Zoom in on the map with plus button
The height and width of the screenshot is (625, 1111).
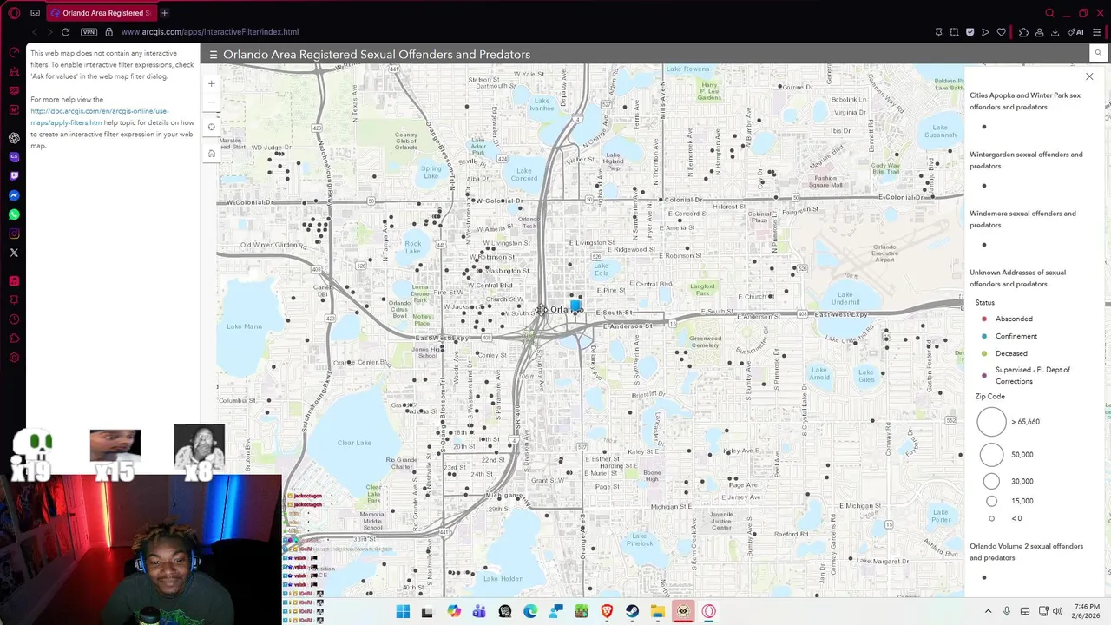point(211,84)
